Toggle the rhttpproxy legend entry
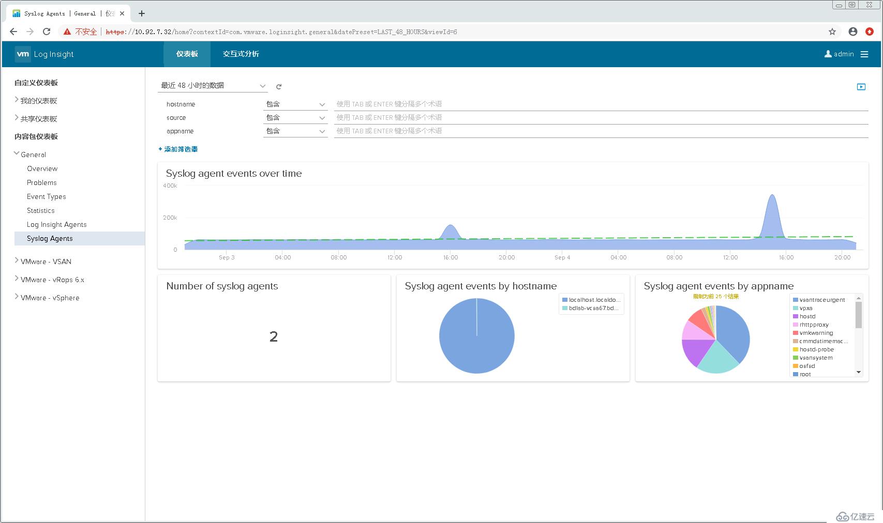This screenshot has height=523, width=883. (x=811, y=325)
